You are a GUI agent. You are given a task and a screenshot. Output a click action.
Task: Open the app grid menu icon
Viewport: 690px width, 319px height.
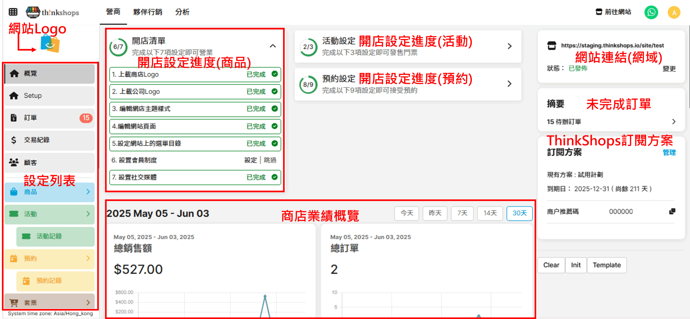13,12
